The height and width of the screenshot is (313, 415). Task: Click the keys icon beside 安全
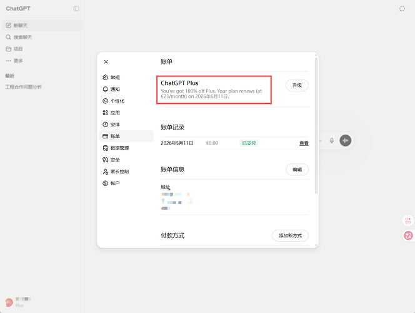(x=106, y=160)
